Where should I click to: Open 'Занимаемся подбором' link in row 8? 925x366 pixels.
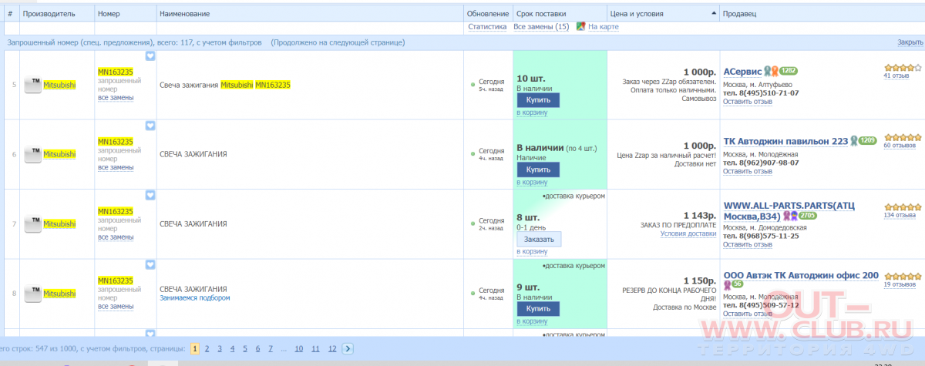pos(194,297)
